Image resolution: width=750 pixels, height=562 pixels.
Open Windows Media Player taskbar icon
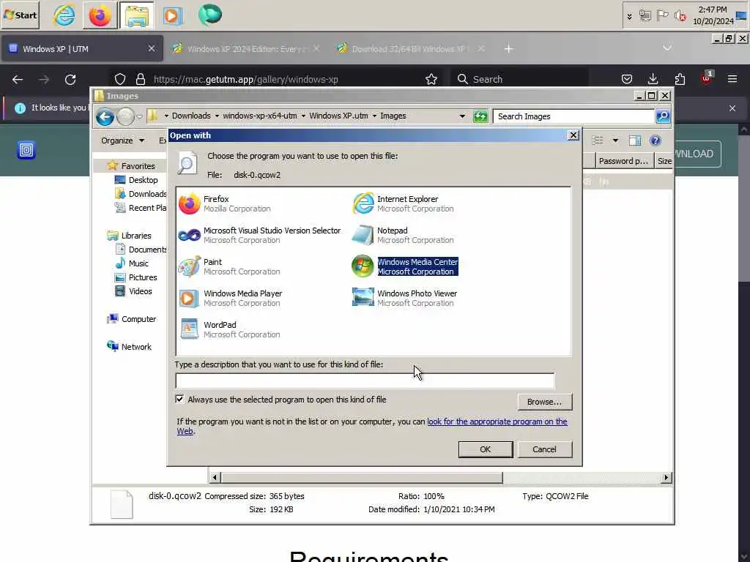[172, 16]
